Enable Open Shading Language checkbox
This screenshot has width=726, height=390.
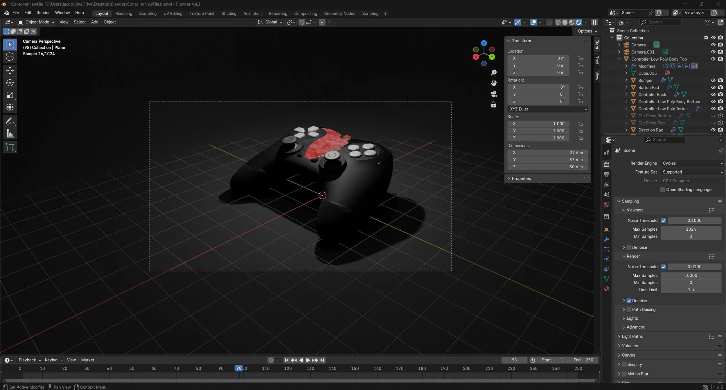point(663,189)
